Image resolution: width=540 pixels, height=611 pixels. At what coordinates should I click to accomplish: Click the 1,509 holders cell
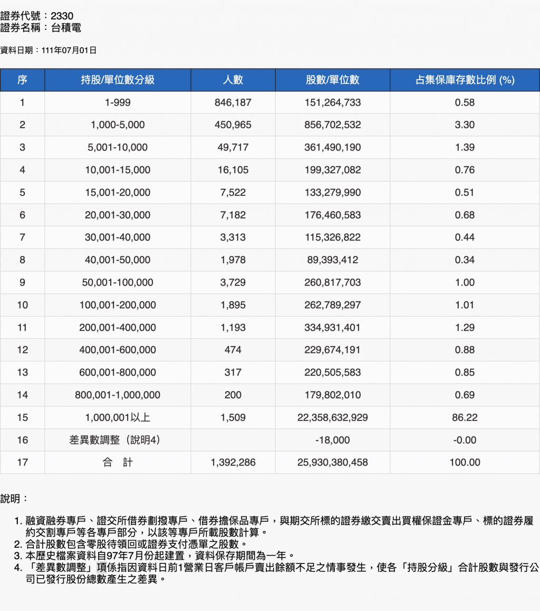click(233, 418)
